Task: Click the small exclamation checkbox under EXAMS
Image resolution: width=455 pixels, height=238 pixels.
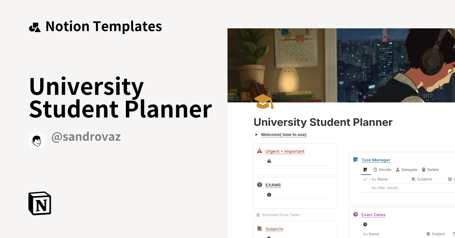Action: coord(269,195)
